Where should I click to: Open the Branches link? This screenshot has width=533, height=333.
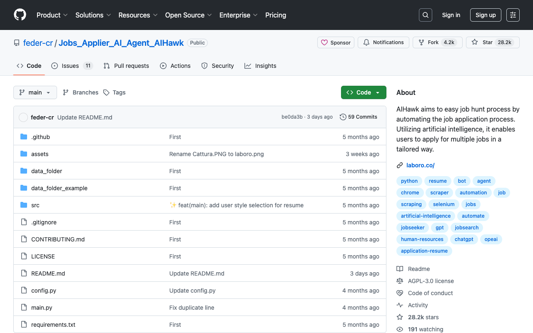click(80, 92)
